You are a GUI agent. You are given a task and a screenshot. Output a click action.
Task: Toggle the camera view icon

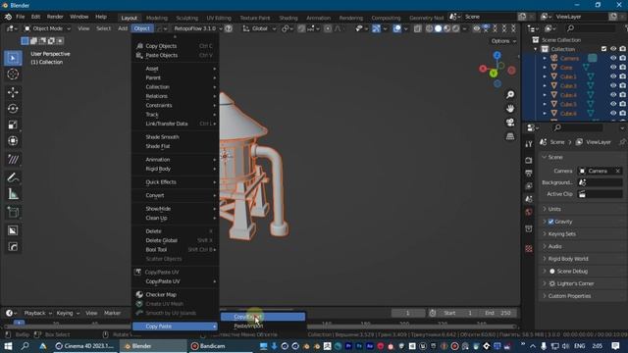[x=510, y=122]
